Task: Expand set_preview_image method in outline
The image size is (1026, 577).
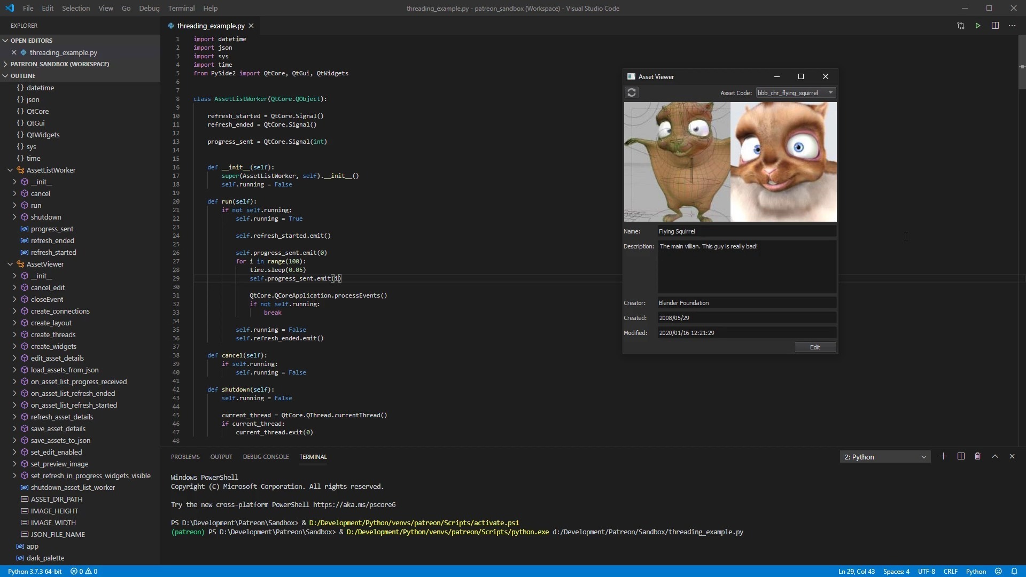Action: [x=14, y=464]
